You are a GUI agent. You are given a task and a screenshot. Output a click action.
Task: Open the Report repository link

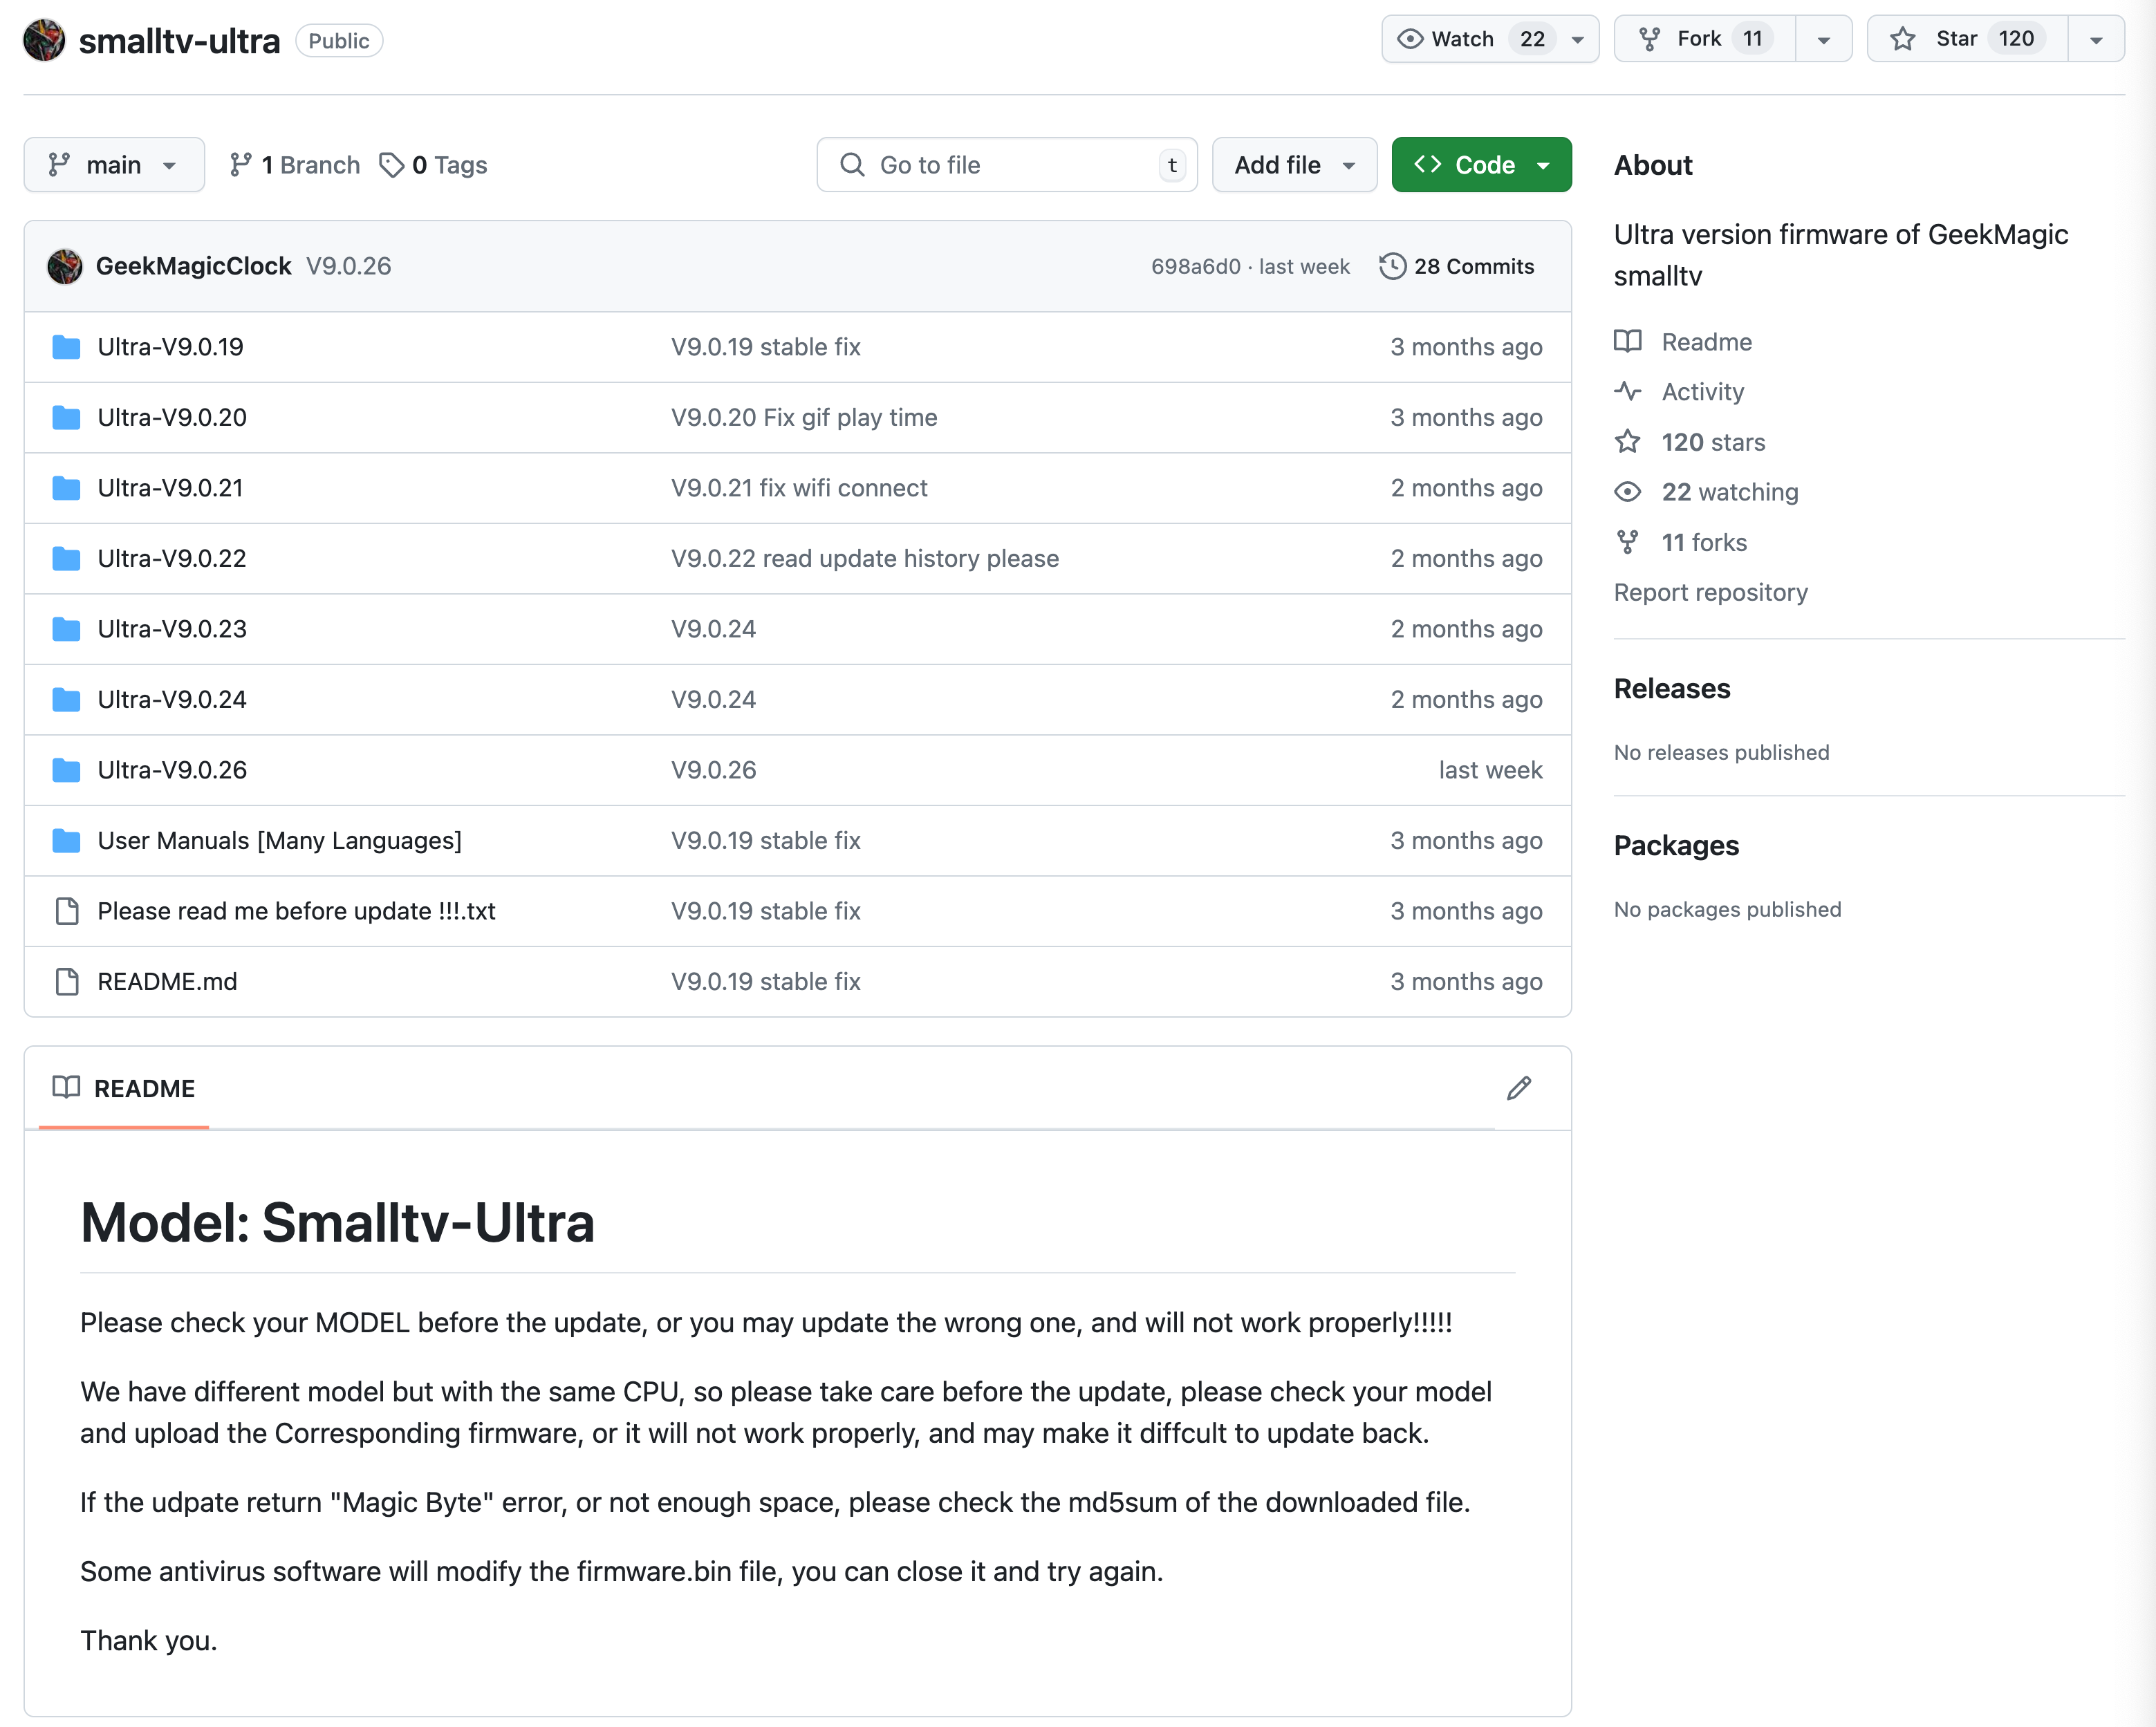point(1710,592)
